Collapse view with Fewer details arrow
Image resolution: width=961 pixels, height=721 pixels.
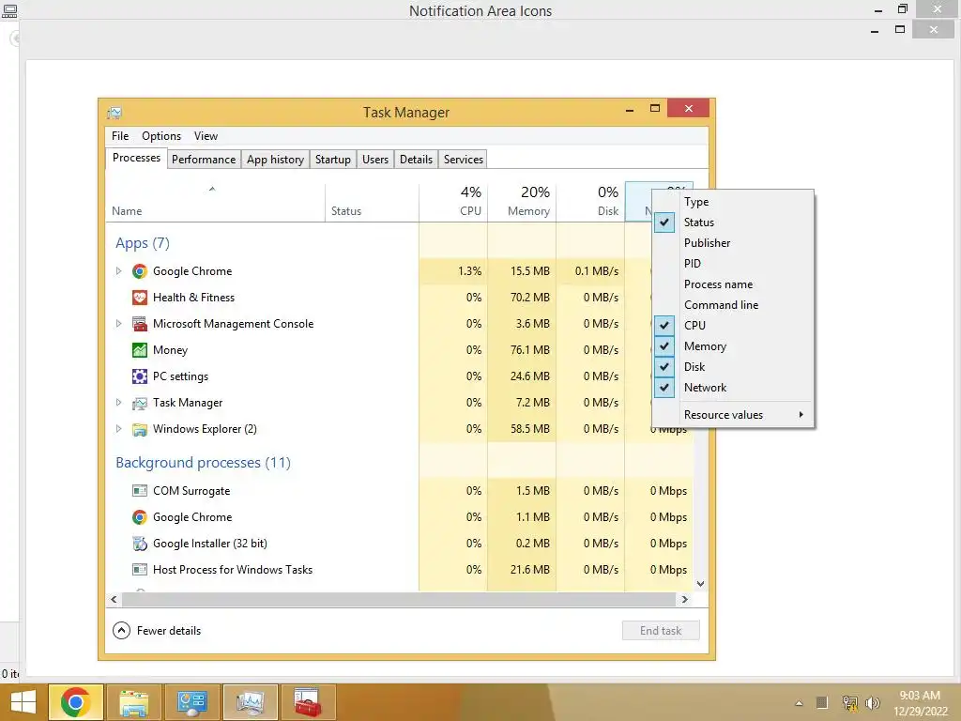pyautogui.click(x=121, y=630)
